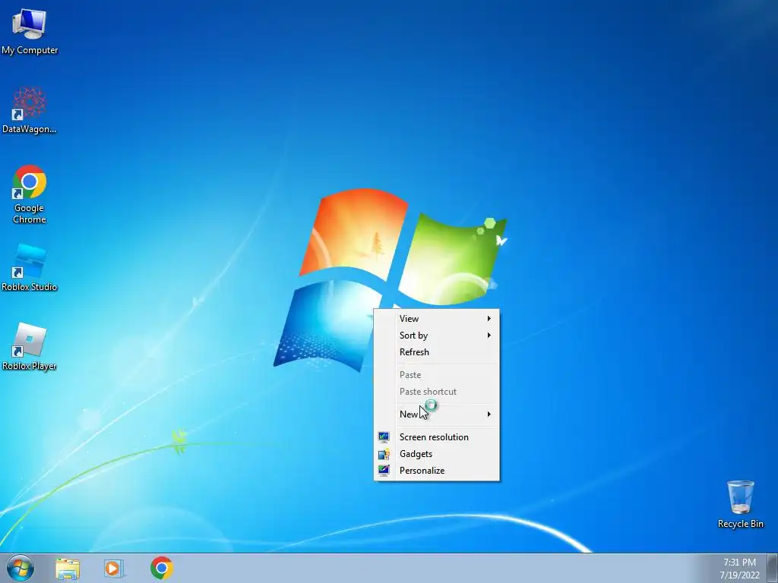The height and width of the screenshot is (583, 778).
Task: Click the Recycle Bin label text
Action: click(740, 524)
